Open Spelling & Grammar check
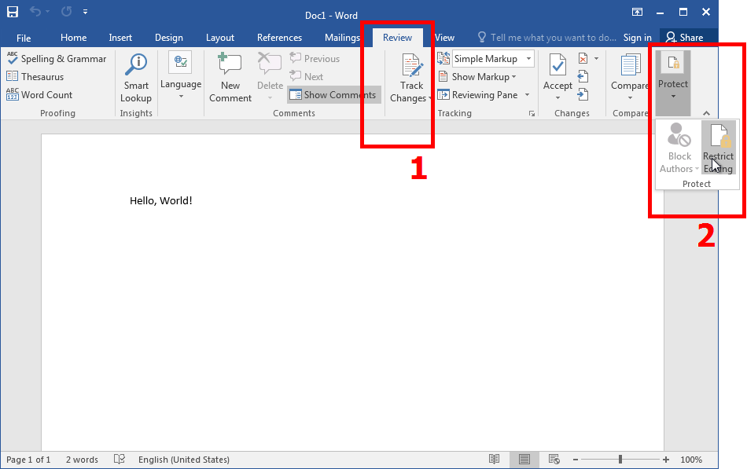This screenshot has width=747, height=469. 56,59
